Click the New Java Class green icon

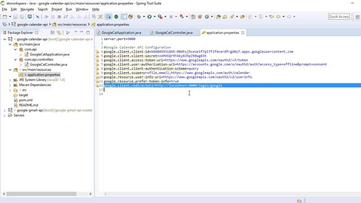click(207, 16)
